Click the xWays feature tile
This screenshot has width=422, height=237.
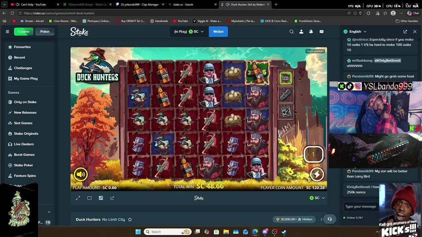[286, 78]
